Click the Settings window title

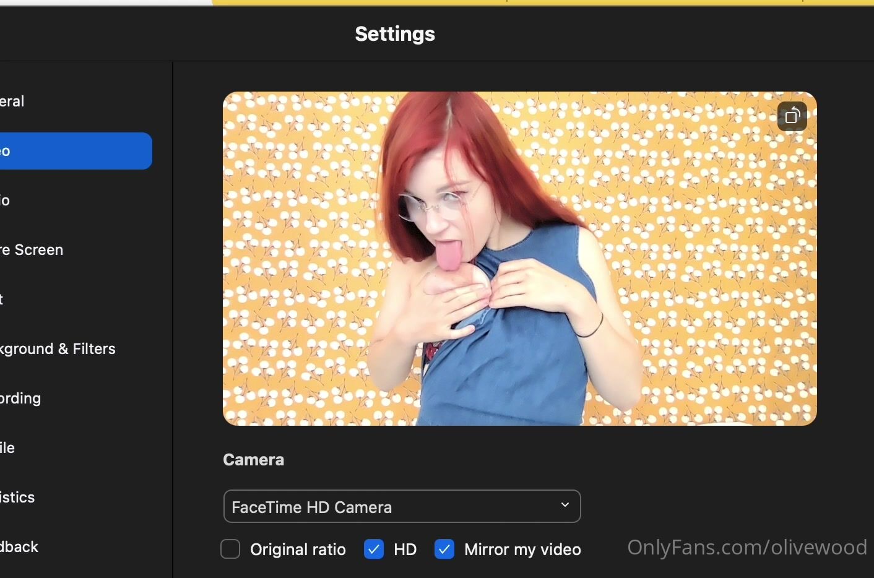tap(395, 34)
